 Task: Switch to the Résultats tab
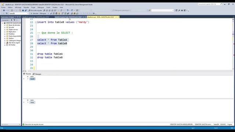pos(27,74)
